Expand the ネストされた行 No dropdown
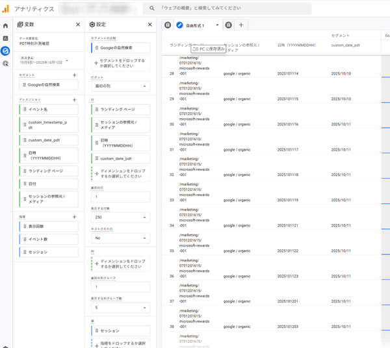 click(120, 238)
